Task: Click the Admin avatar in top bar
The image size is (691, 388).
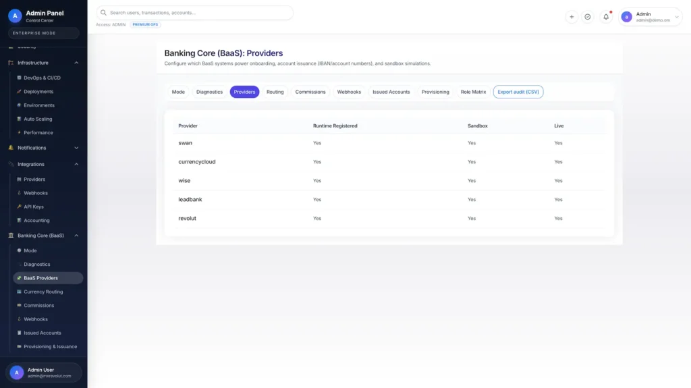Action: tap(626, 17)
